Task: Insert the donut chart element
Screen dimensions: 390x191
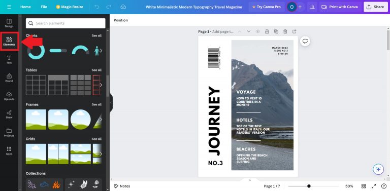Action: coord(36,51)
